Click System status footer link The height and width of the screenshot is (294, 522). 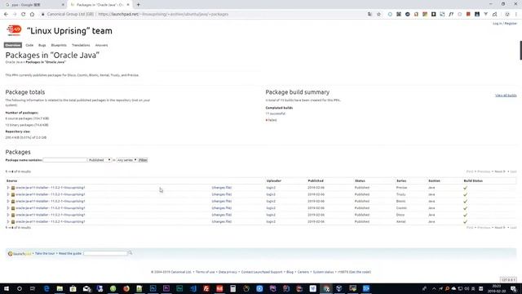pos(323,272)
